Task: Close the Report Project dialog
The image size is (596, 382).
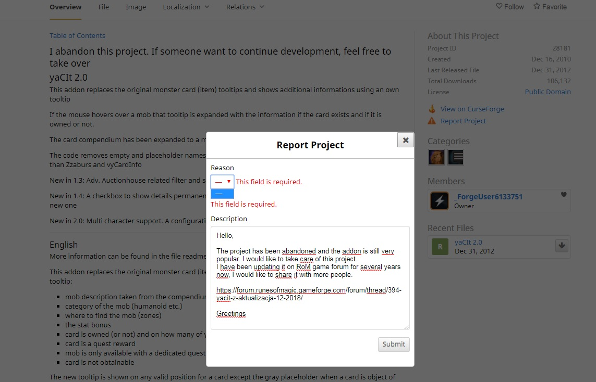Action: click(406, 140)
